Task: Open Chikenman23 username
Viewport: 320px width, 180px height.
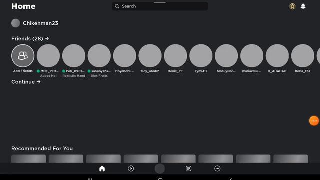Action: click(40, 23)
